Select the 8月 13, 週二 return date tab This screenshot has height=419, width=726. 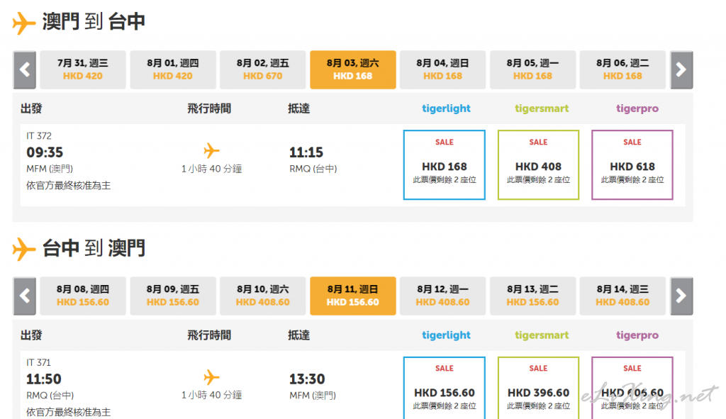pyautogui.click(x=533, y=296)
